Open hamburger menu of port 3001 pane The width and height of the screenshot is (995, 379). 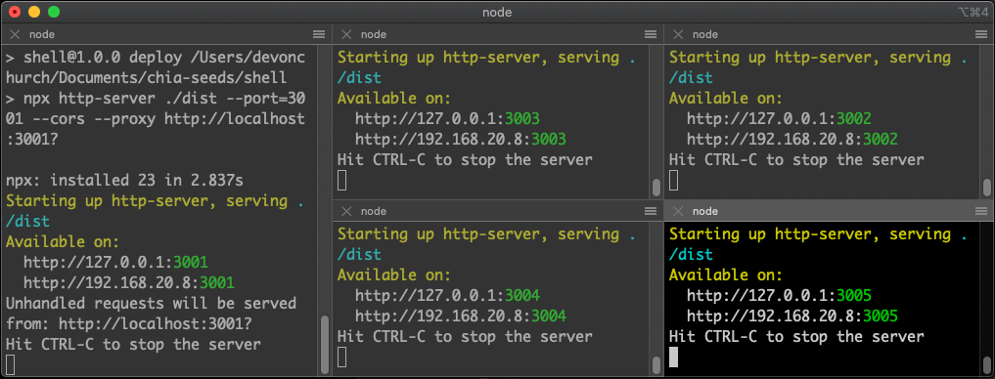tap(319, 34)
